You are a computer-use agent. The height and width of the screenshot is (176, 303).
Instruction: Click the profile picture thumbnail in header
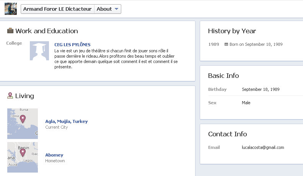[x=11, y=9]
